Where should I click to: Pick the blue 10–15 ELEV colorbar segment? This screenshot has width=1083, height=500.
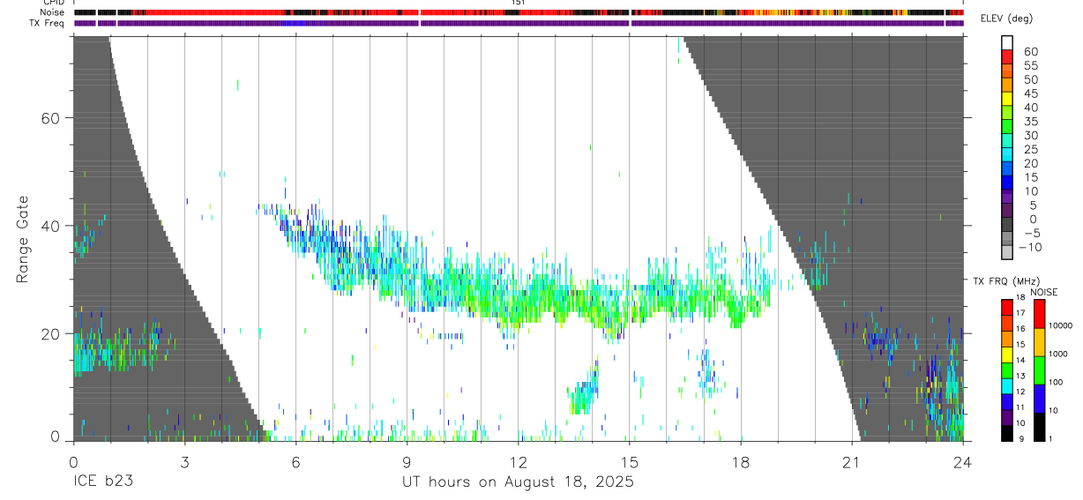point(1007,184)
